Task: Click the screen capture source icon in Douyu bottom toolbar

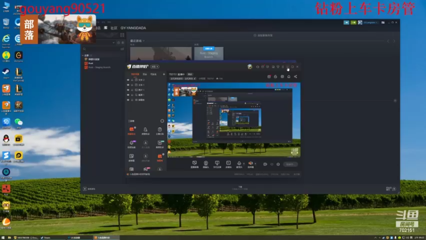Action: [194, 163]
